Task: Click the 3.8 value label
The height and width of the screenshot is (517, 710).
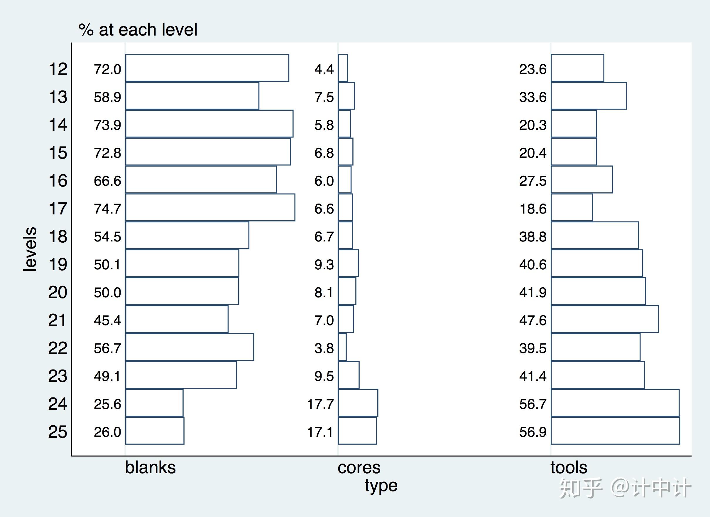Action: click(x=324, y=348)
